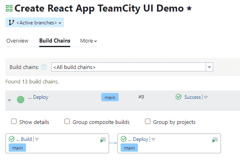Run the Build configuration via run icon
Viewport: 240px width, 162px height.
pos(103,140)
